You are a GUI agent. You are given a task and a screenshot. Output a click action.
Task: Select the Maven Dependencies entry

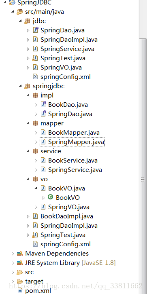(57, 254)
